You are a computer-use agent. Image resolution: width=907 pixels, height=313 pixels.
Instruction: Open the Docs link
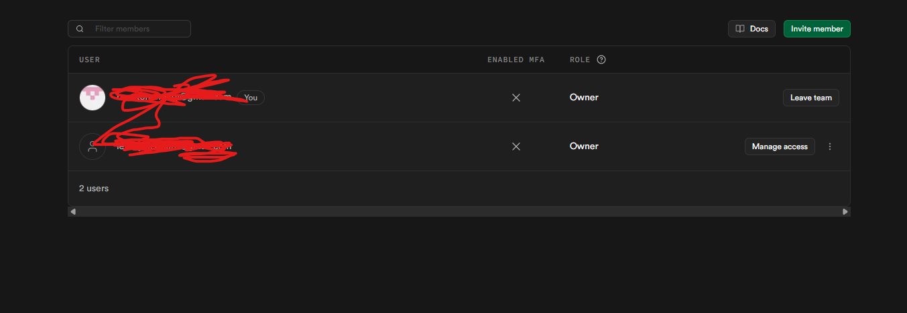(x=752, y=29)
